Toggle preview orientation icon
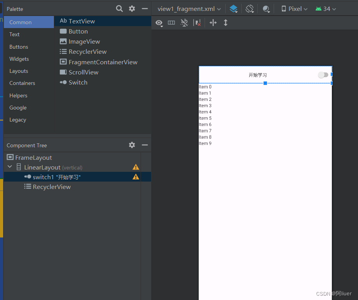The height and width of the screenshot is (300, 358). pos(249,9)
